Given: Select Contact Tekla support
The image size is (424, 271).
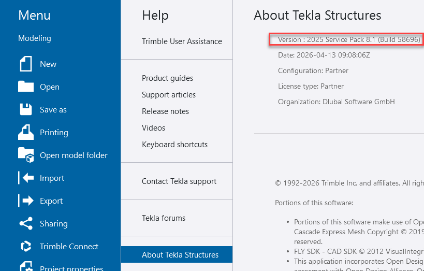Looking at the screenshot, I should pos(179,181).
